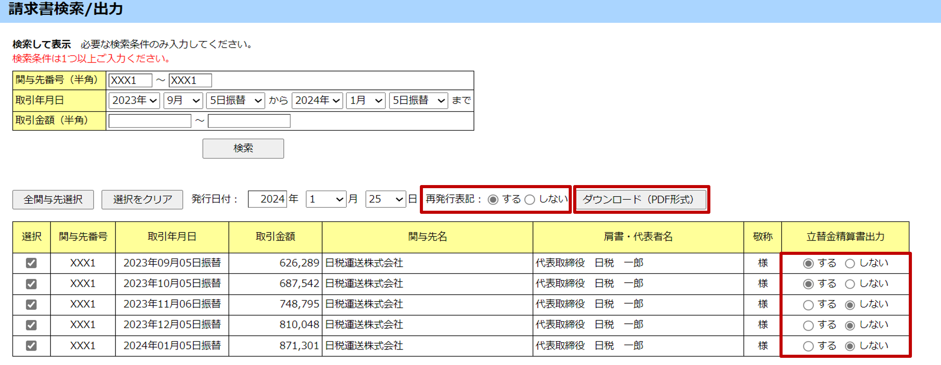
Task: Download invoices with ダウンロード（PDF形式） button
Action: pyautogui.click(x=641, y=199)
